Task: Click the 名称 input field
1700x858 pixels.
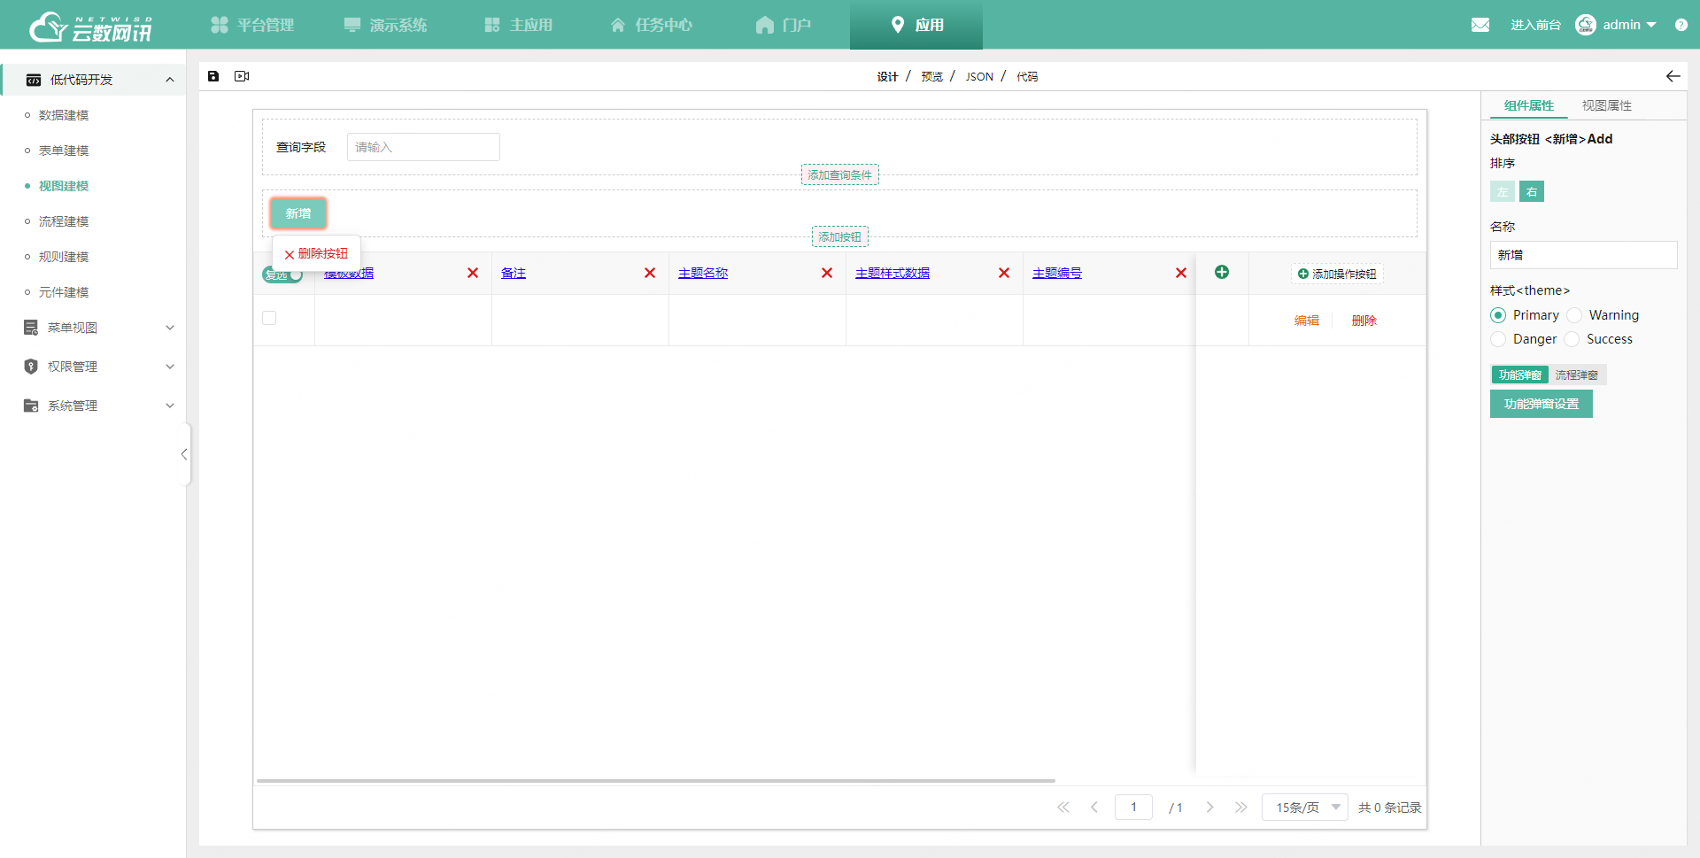Action: pos(1583,255)
